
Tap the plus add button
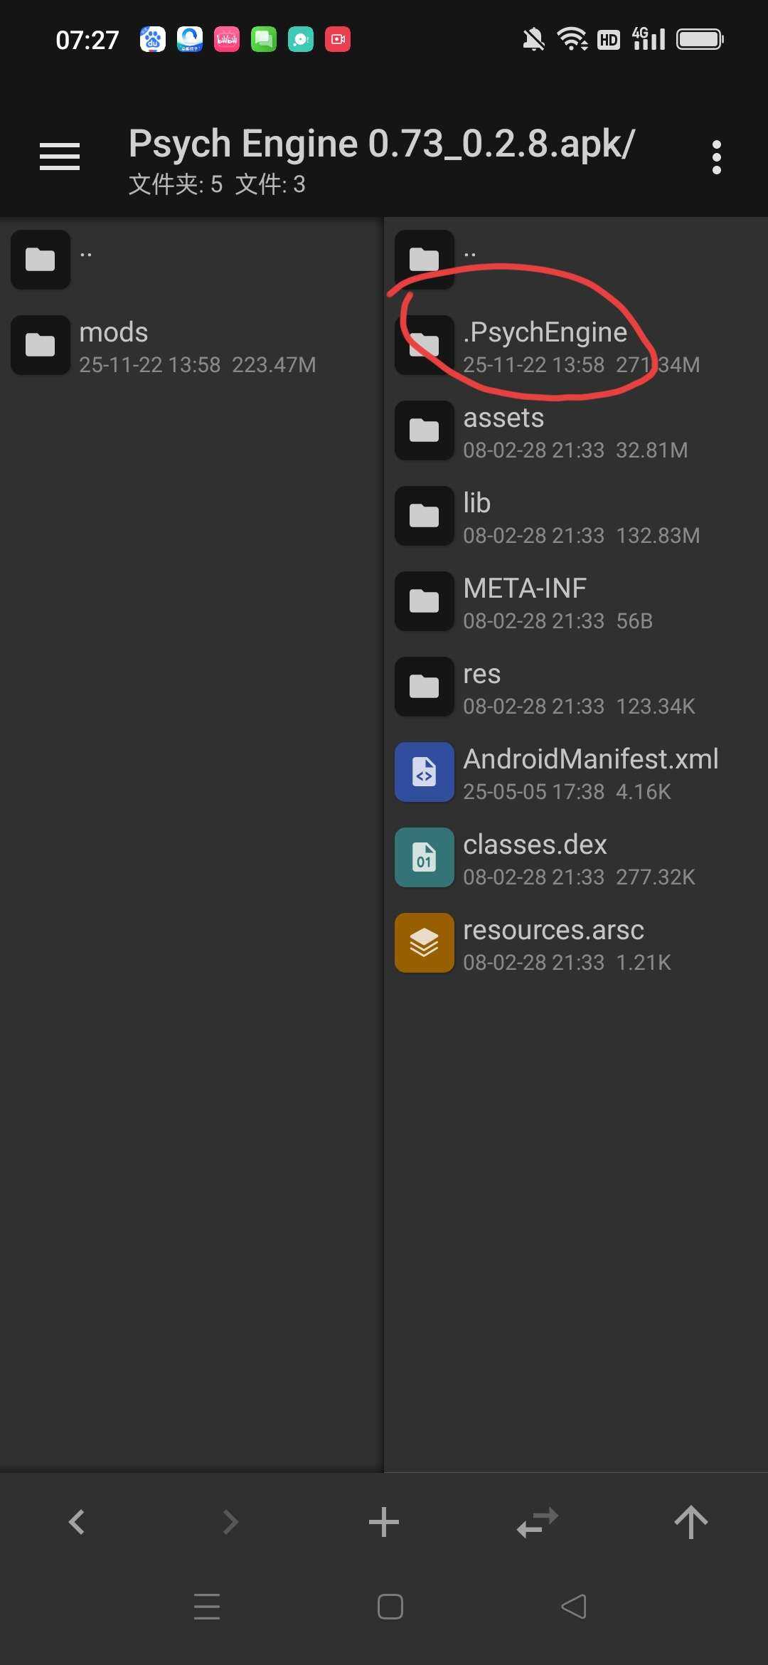click(x=384, y=1522)
